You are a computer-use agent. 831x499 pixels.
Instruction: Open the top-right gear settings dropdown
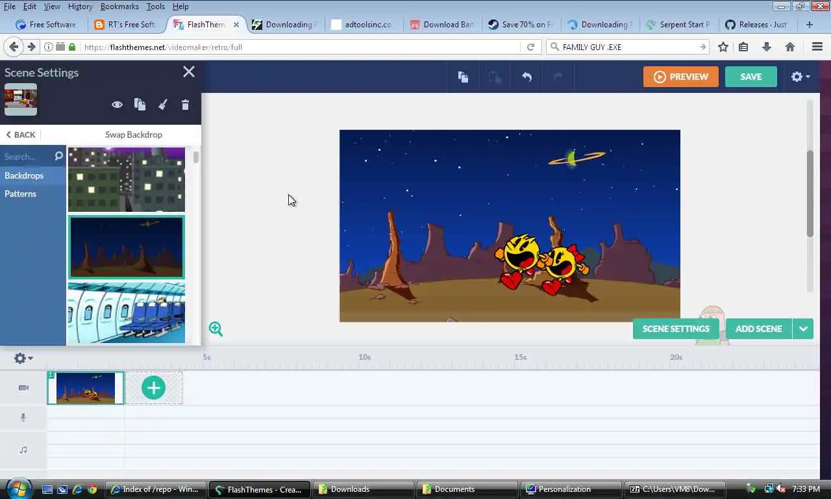pyautogui.click(x=800, y=77)
